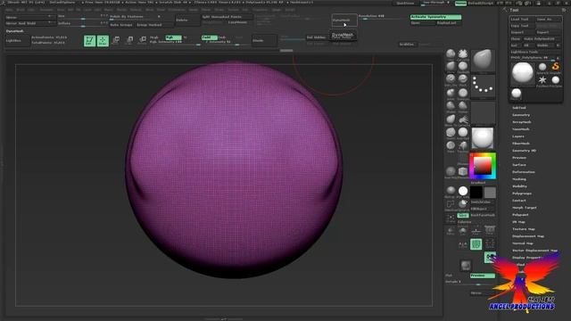The width and height of the screenshot is (571, 321).
Task: Pick a color in the color picker
Action: [x=483, y=166]
